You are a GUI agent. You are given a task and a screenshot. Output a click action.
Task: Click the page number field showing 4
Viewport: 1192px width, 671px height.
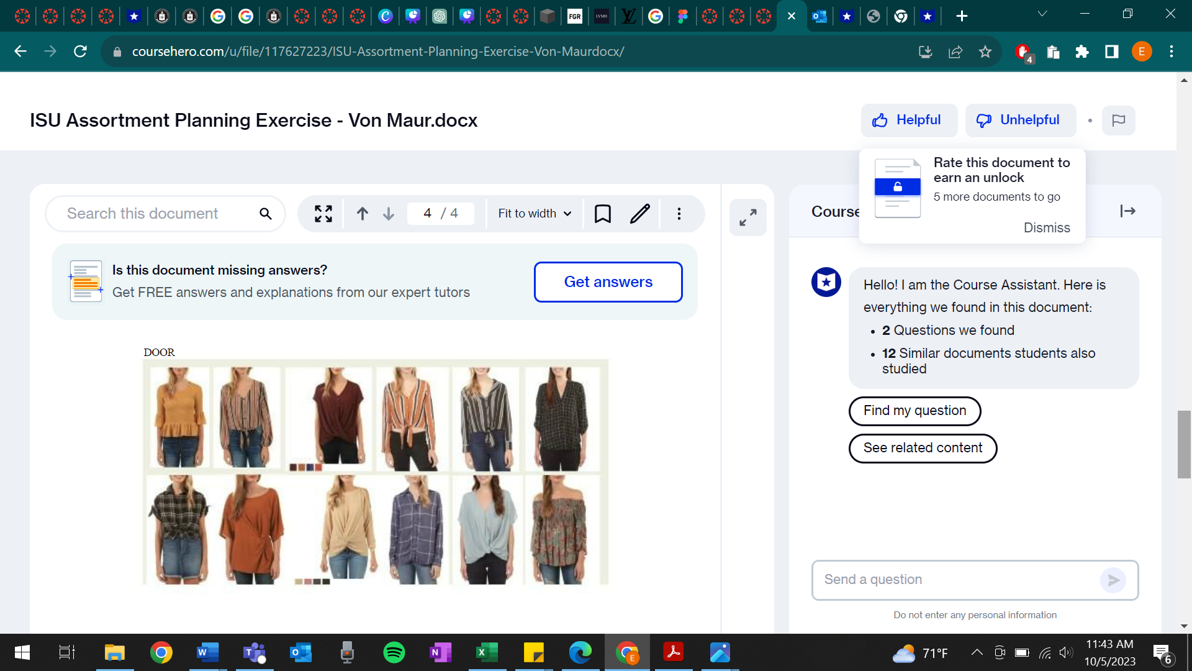click(427, 214)
